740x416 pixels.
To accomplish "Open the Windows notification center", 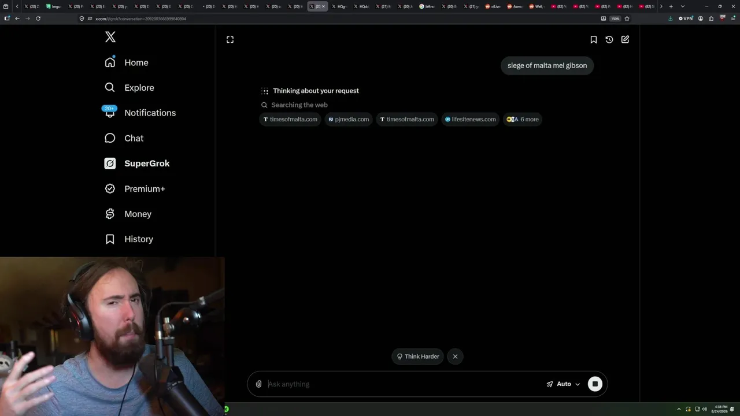I will pos(733,409).
